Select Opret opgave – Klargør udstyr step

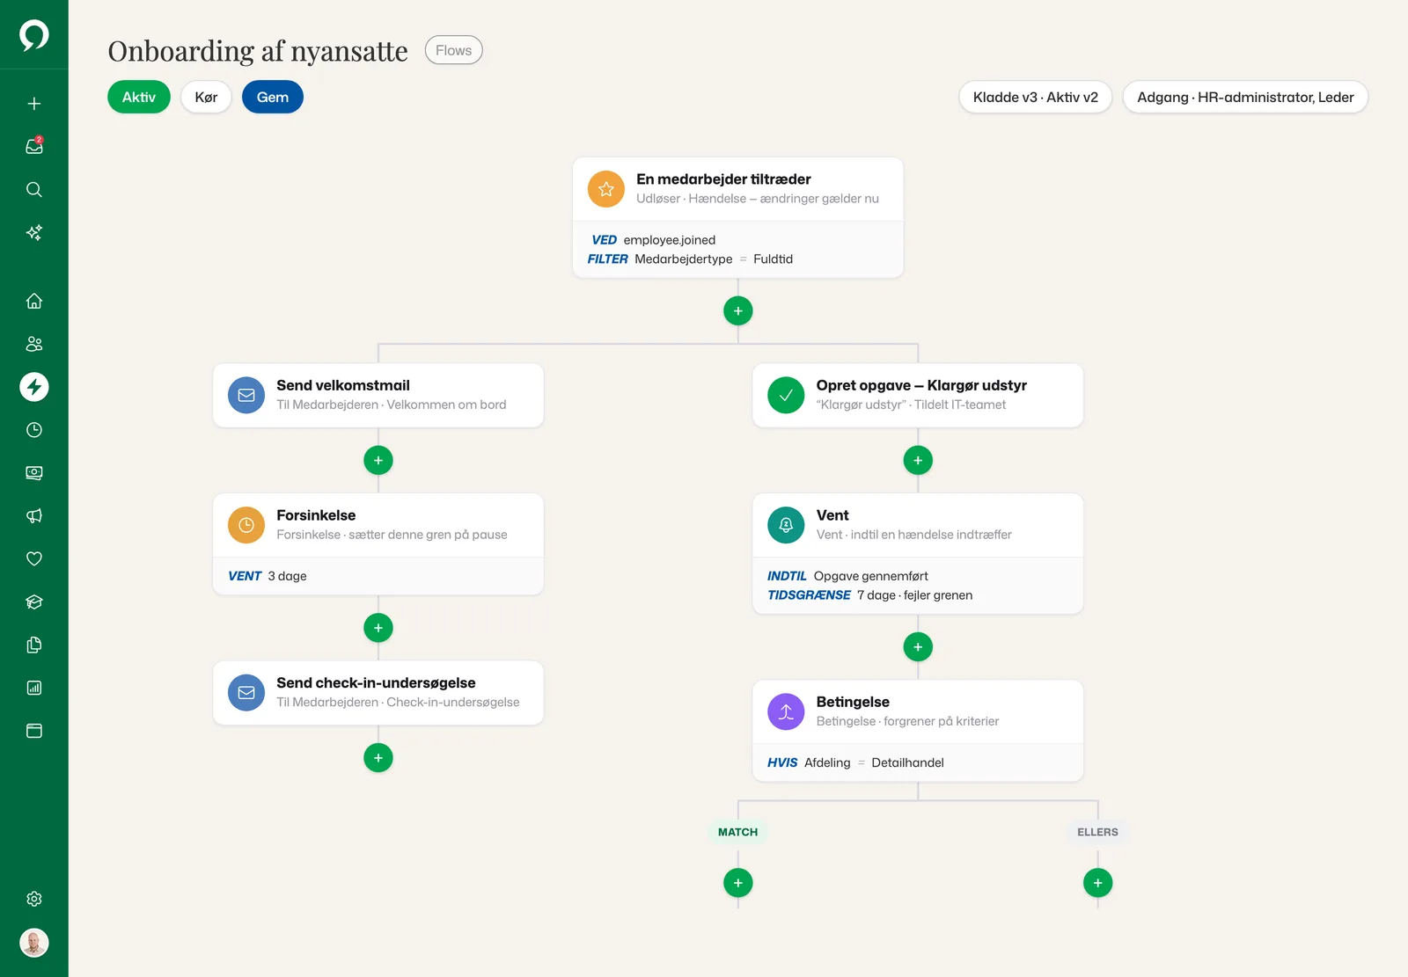[918, 396]
